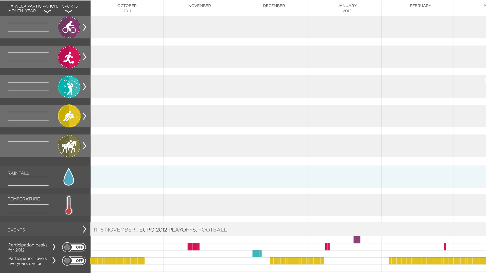Viewport: 486px width, 273px height.
Task: Toggle Participation levels five years earlier switch
Action: (x=74, y=261)
